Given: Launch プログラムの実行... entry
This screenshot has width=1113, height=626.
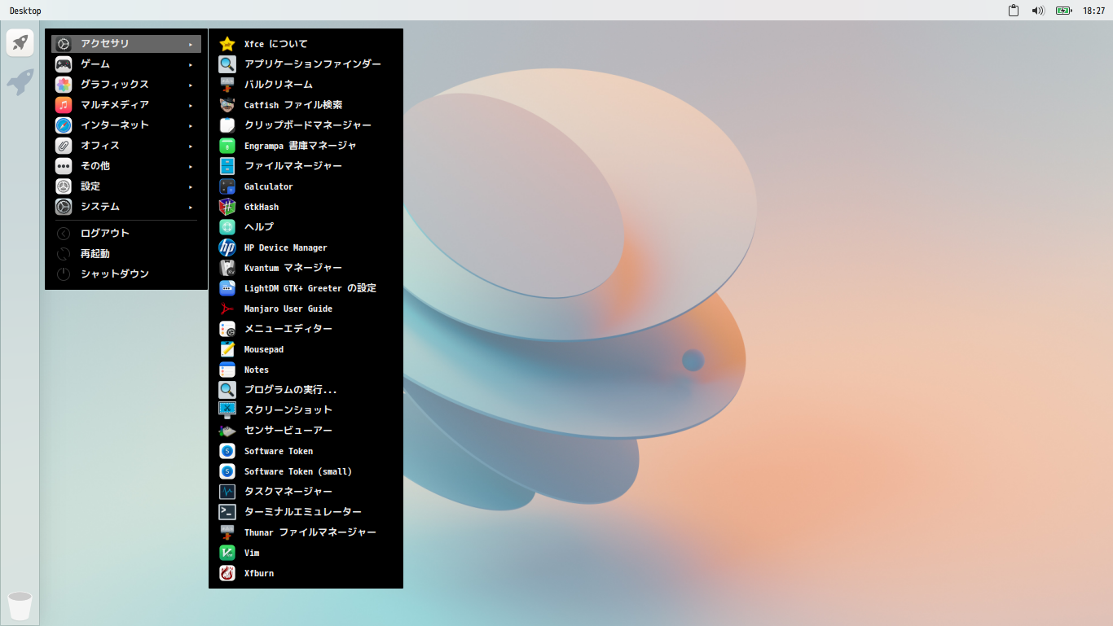Looking at the screenshot, I should coord(306,390).
